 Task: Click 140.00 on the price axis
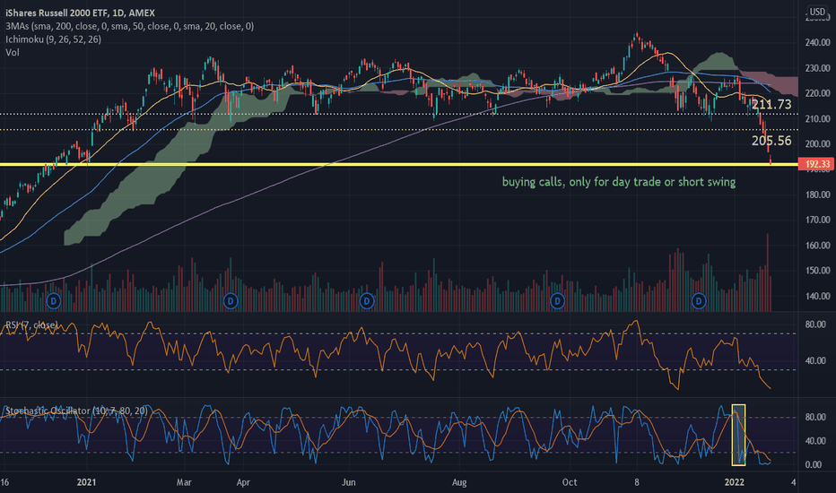[x=817, y=297]
